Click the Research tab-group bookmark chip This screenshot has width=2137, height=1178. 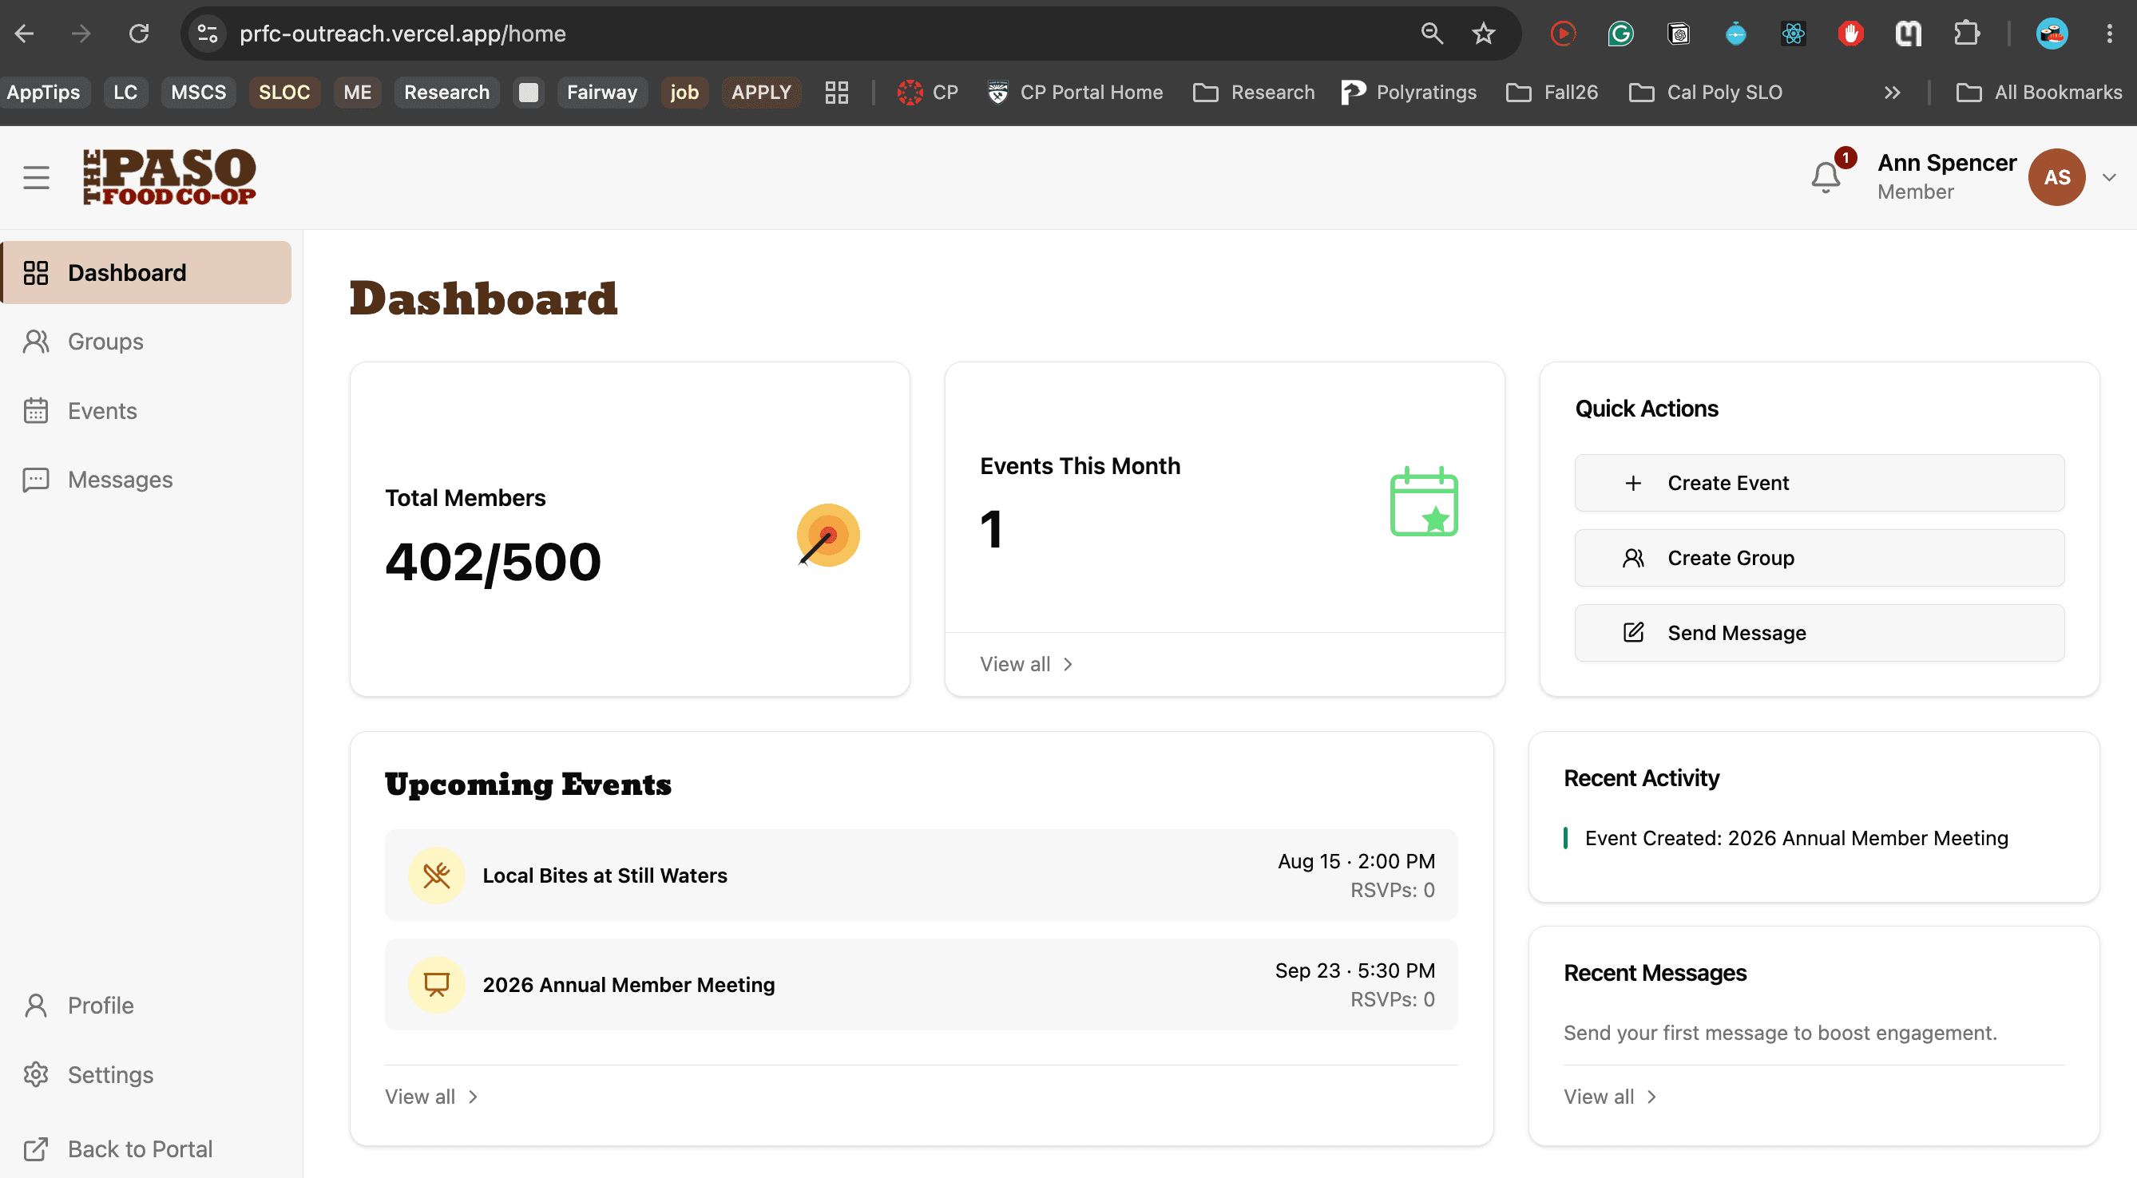tap(447, 92)
